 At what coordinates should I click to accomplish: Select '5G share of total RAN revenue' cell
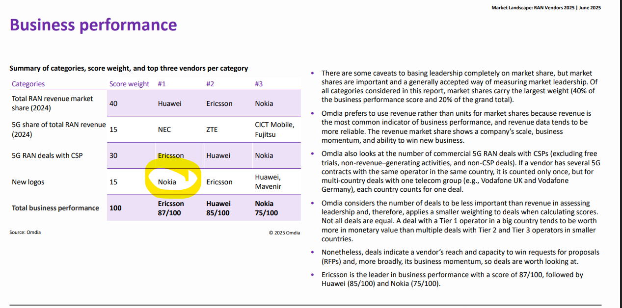click(x=59, y=129)
